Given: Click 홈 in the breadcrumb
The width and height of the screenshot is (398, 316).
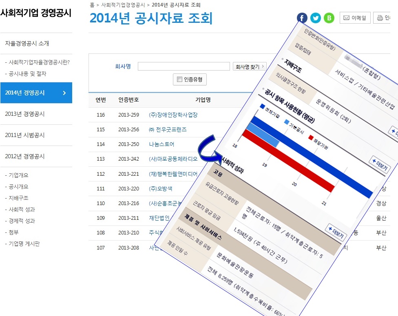Looking at the screenshot, I should [x=92, y=5].
